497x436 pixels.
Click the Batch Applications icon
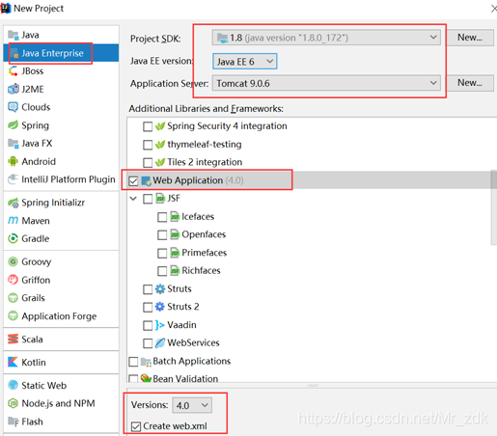tap(147, 362)
